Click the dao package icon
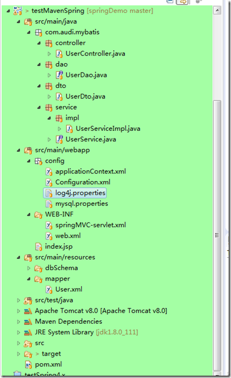The width and height of the screenshot is (231, 378). [x=49, y=65]
